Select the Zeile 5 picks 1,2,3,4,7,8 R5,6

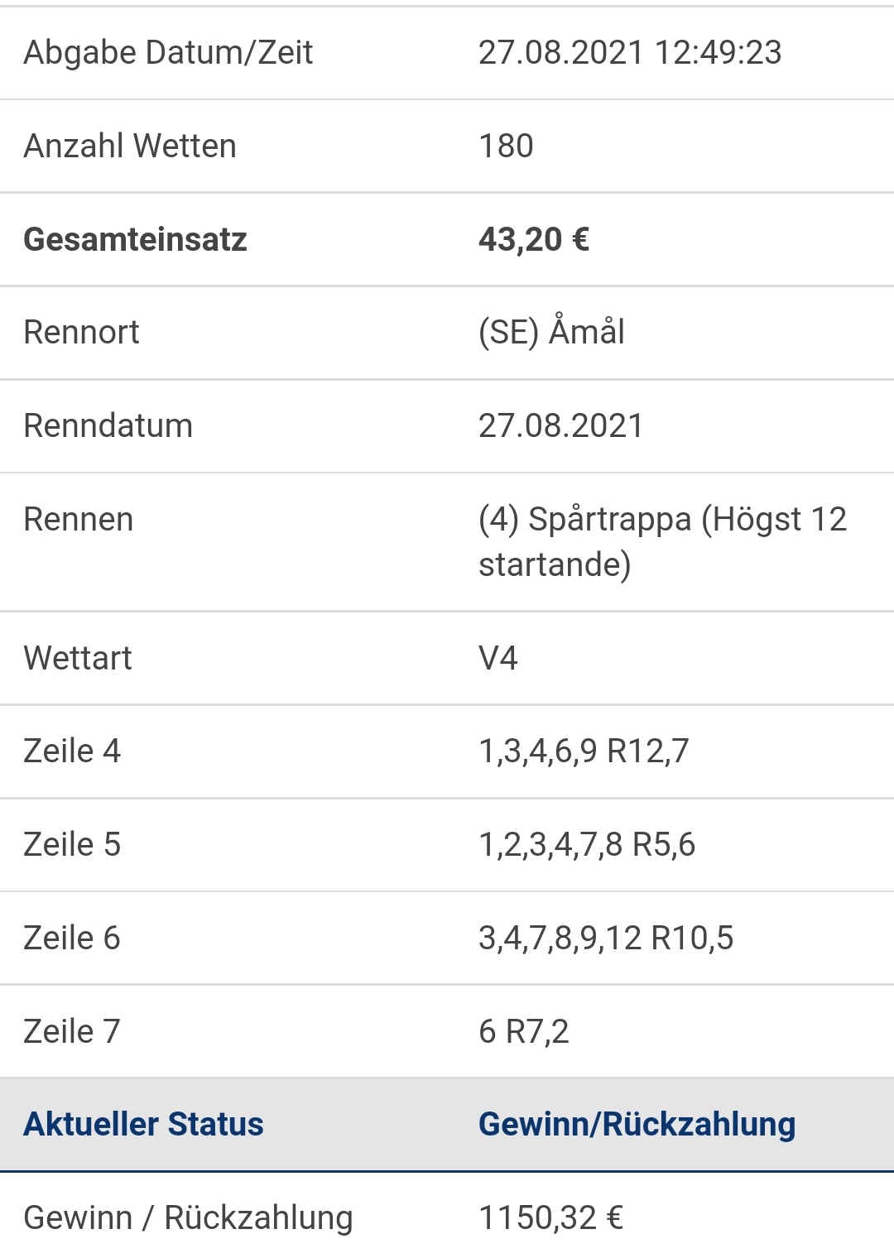tap(587, 845)
